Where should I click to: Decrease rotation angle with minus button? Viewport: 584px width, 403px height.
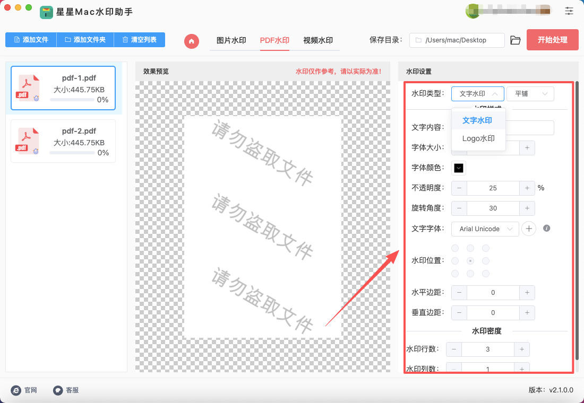(x=459, y=208)
